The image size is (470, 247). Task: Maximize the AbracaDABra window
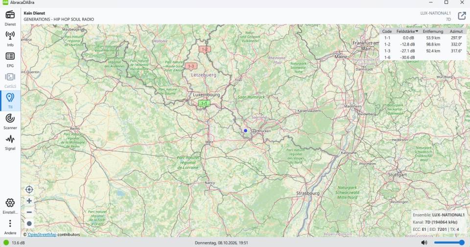[x=446, y=2]
